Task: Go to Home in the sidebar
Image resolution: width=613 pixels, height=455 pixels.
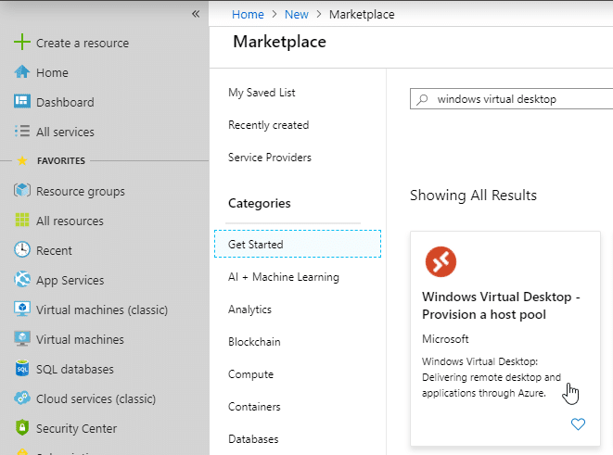Action: point(52,72)
